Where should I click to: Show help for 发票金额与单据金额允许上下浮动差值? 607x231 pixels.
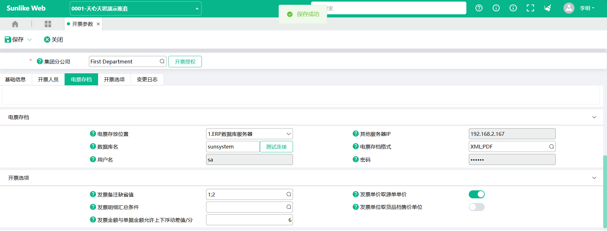[x=93, y=220]
